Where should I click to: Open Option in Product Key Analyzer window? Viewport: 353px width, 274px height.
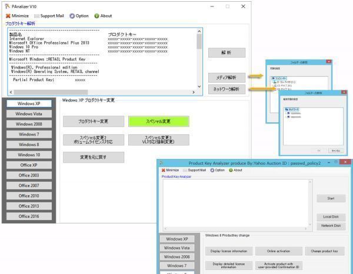click(x=218, y=170)
